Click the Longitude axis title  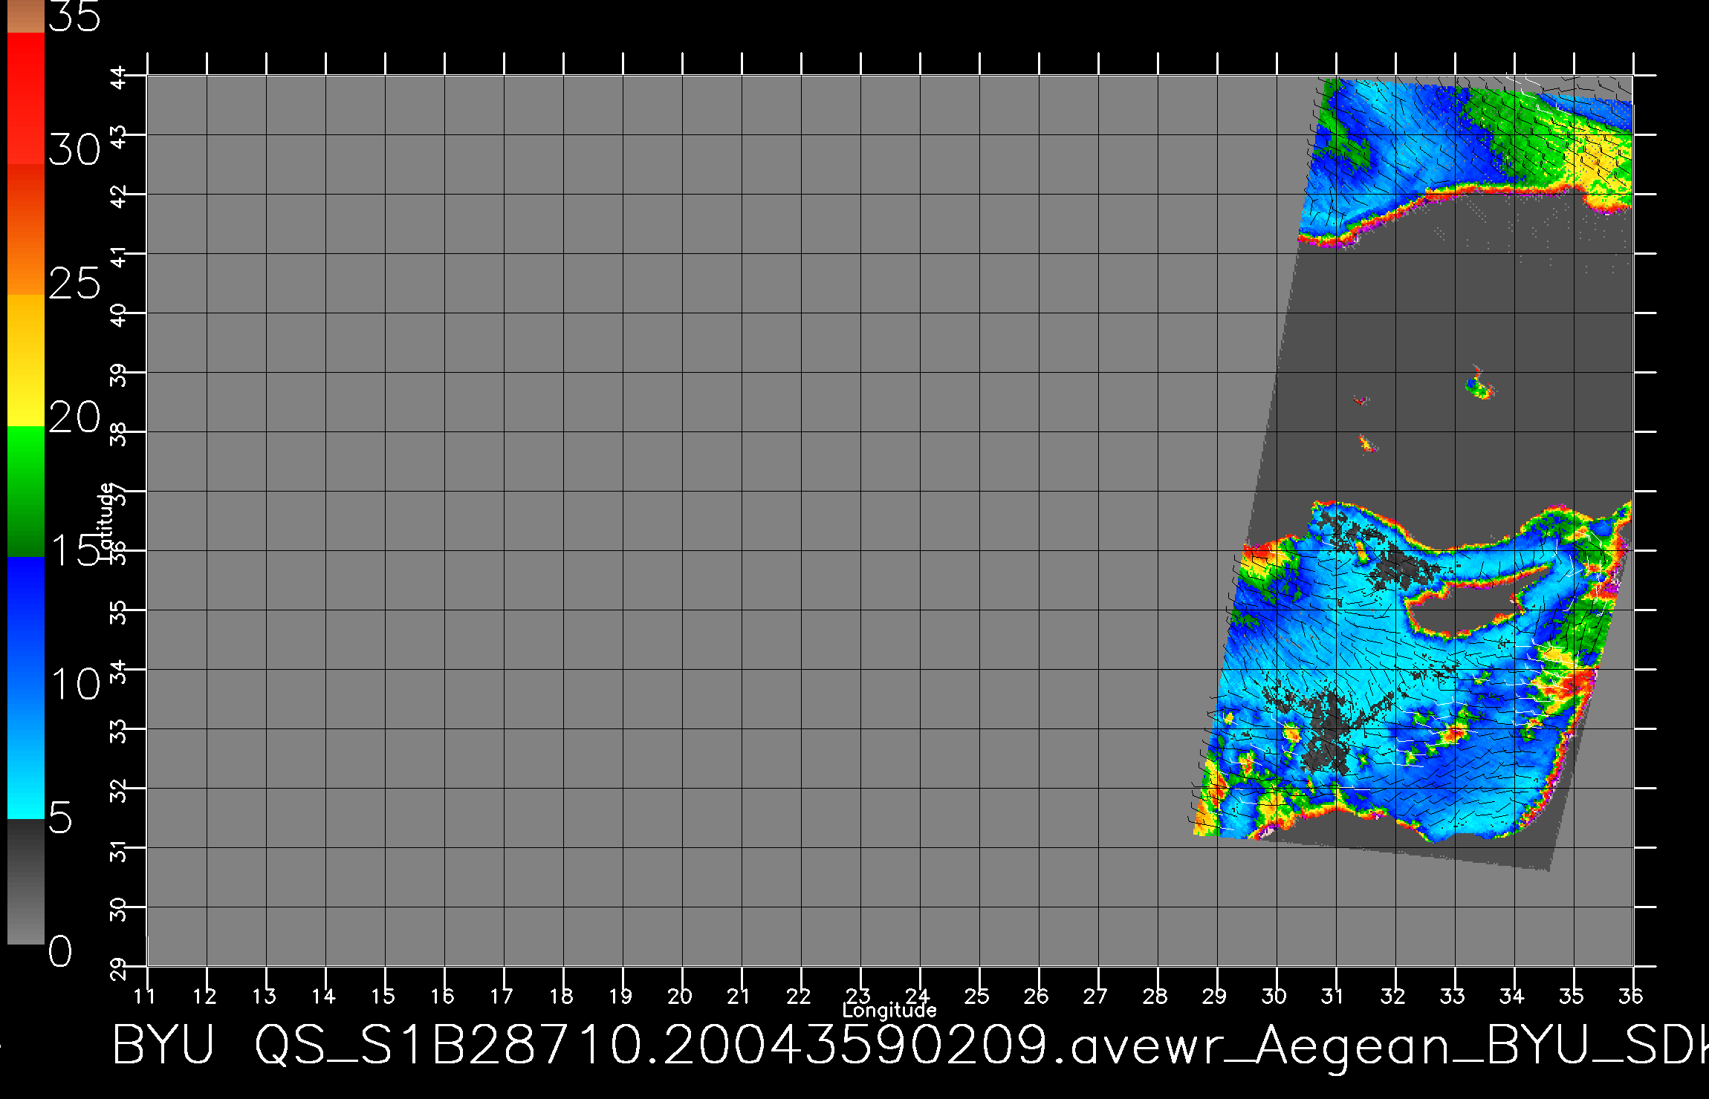click(889, 1011)
